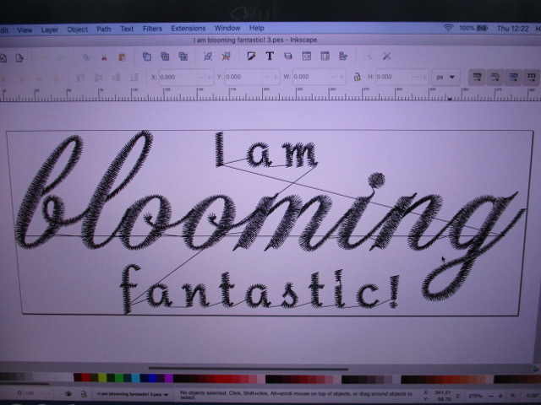541x405 pixels.
Task: Pick the magenta swatch in the palette
Action: [169, 378]
